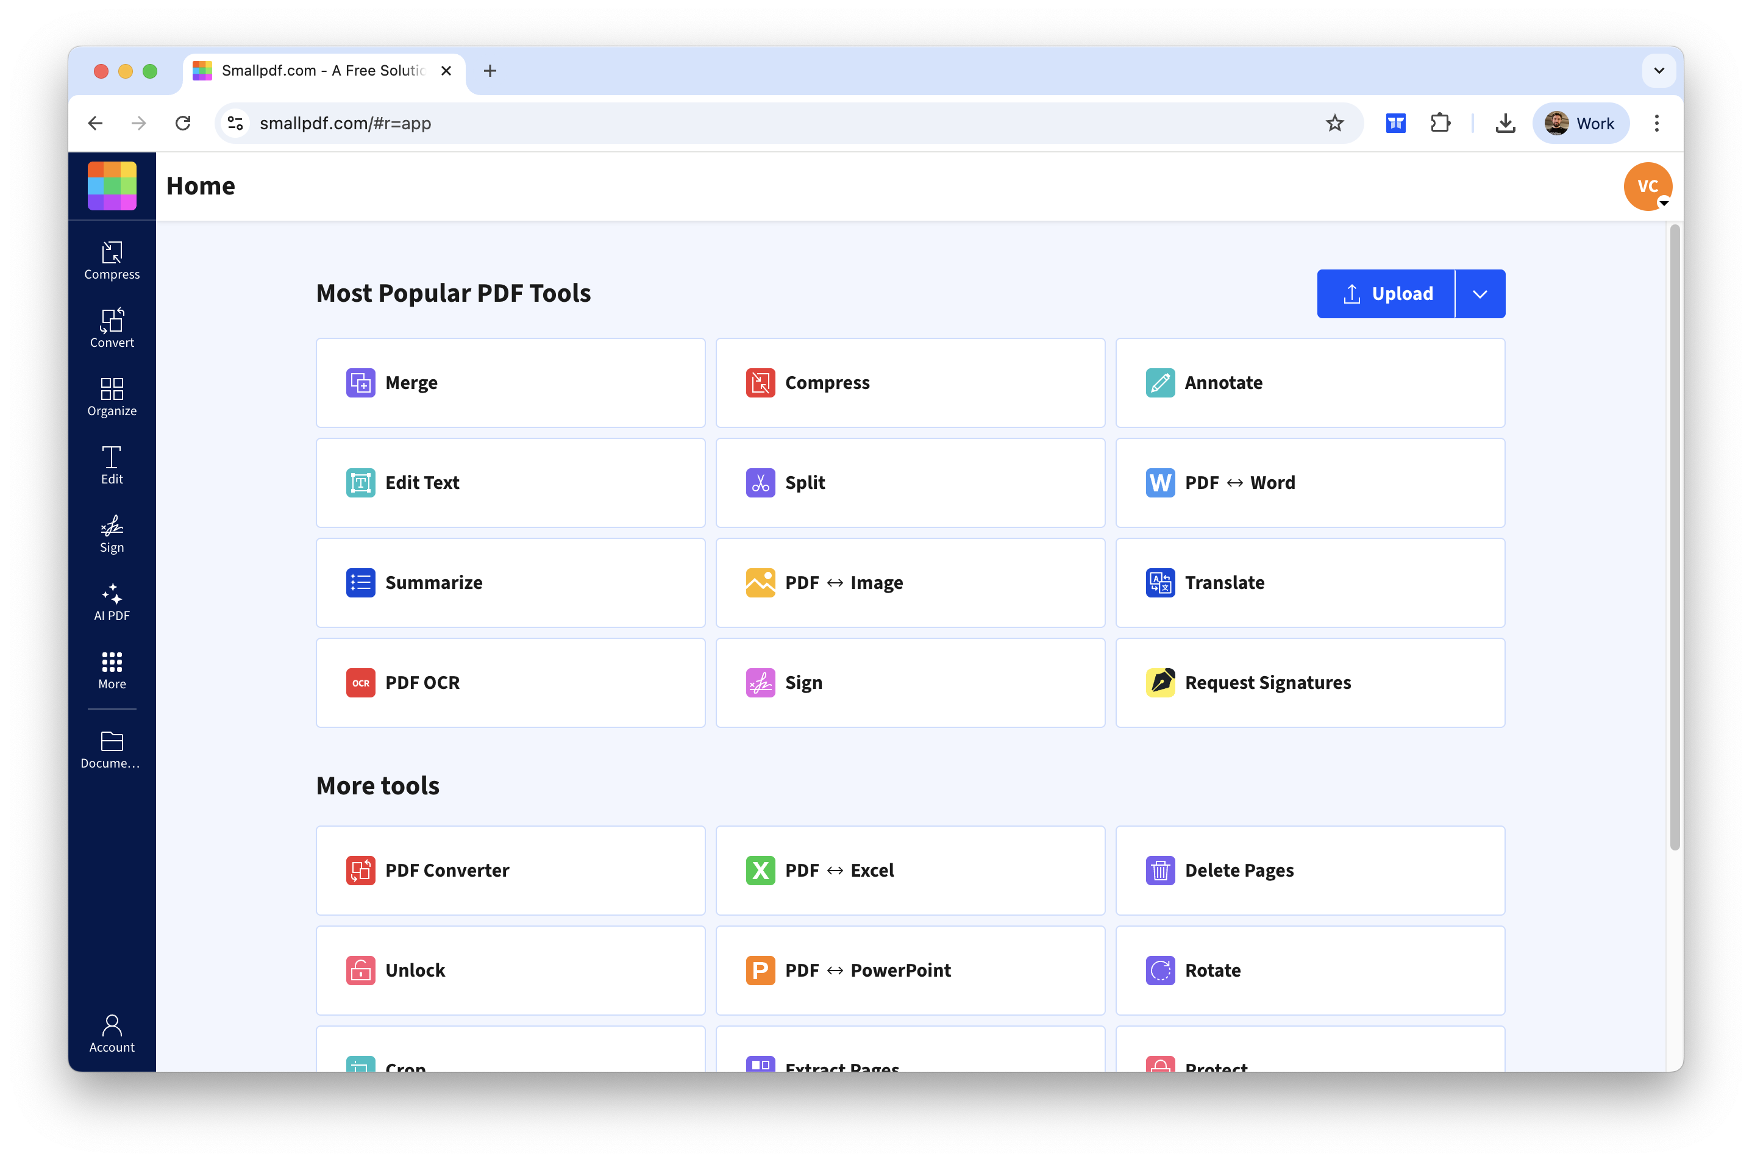Open Compress in the left sidebar

[x=112, y=260]
